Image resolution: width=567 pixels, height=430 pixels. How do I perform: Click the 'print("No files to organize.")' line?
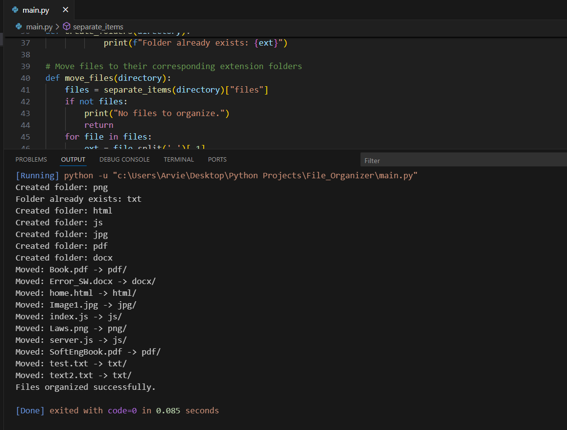pos(157,113)
